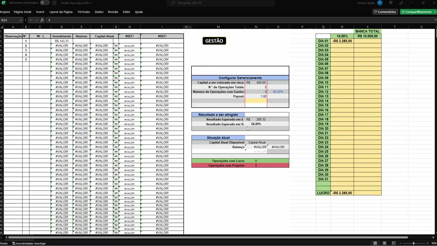Click the diamond premium icon in title bar
The height and width of the screenshot is (246, 437).
point(391,3)
